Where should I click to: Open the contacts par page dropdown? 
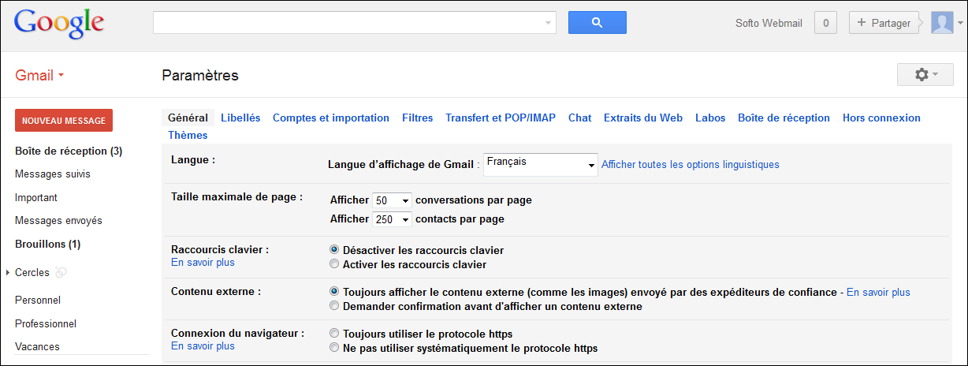392,219
